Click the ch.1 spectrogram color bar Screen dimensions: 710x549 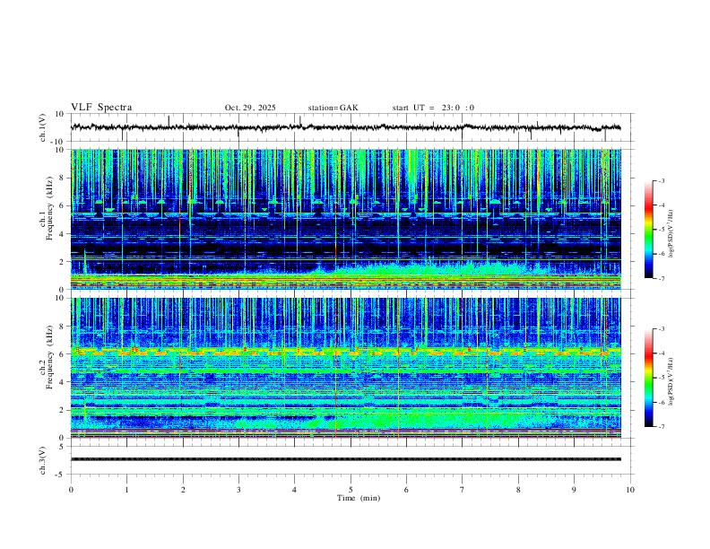(x=648, y=230)
